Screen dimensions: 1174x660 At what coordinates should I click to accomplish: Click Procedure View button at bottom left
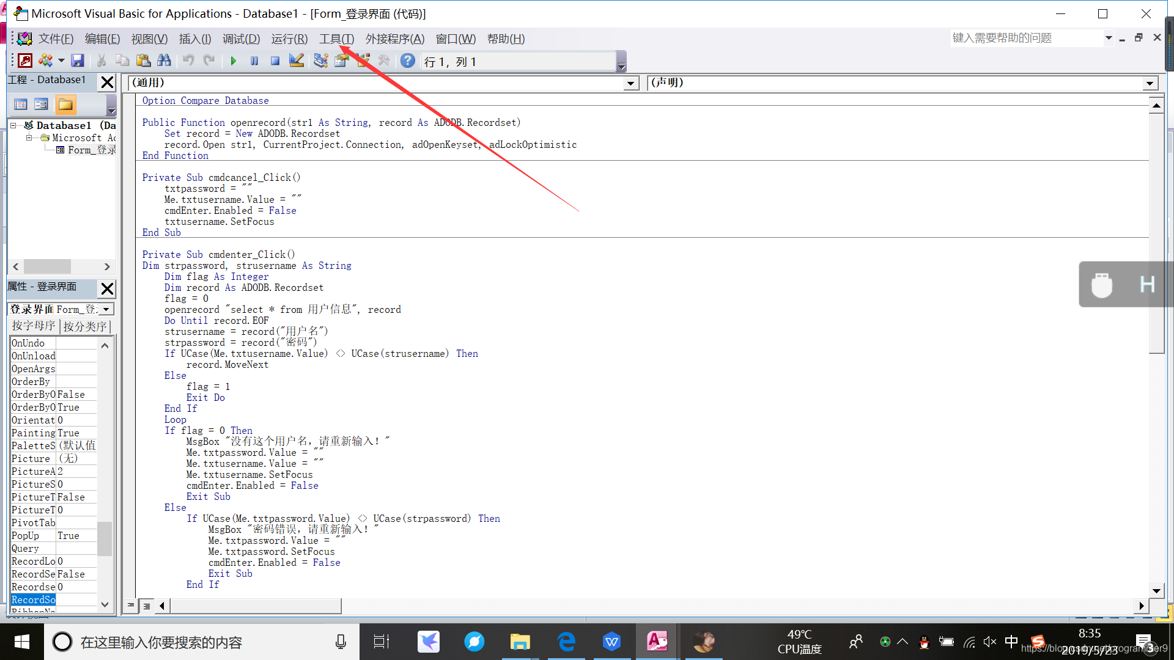click(131, 606)
